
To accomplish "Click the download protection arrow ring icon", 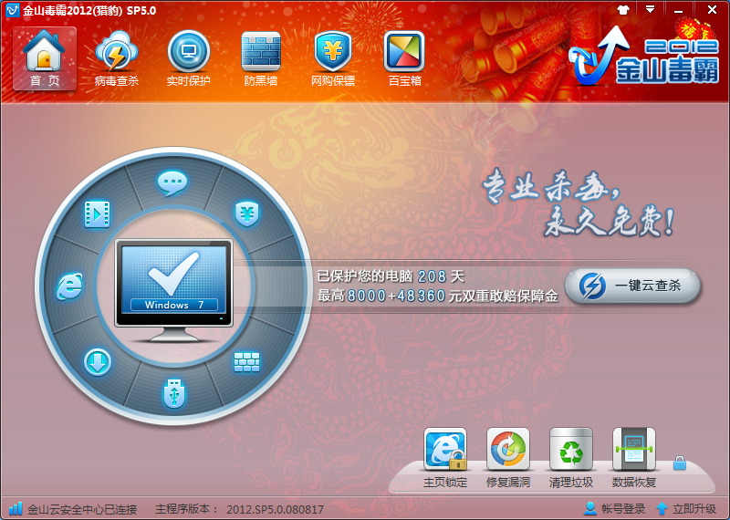I will (97, 362).
